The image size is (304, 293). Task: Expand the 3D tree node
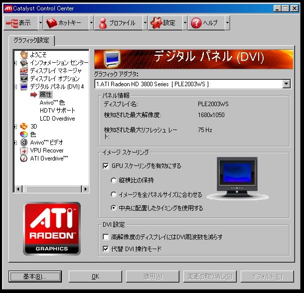pos(15,127)
